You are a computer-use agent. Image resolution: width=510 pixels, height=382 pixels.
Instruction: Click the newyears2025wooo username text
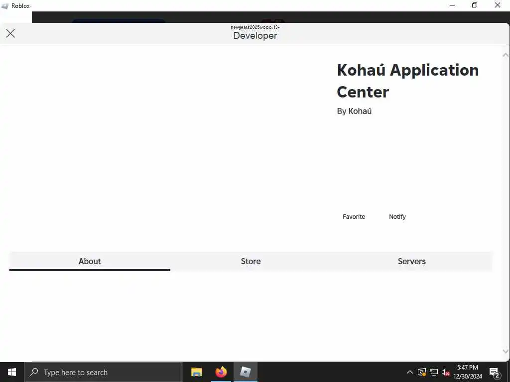click(255, 27)
